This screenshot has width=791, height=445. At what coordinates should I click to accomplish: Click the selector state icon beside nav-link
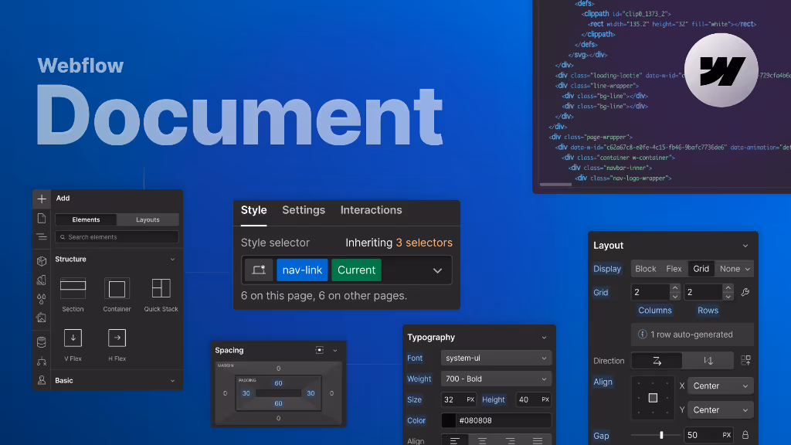click(x=259, y=270)
